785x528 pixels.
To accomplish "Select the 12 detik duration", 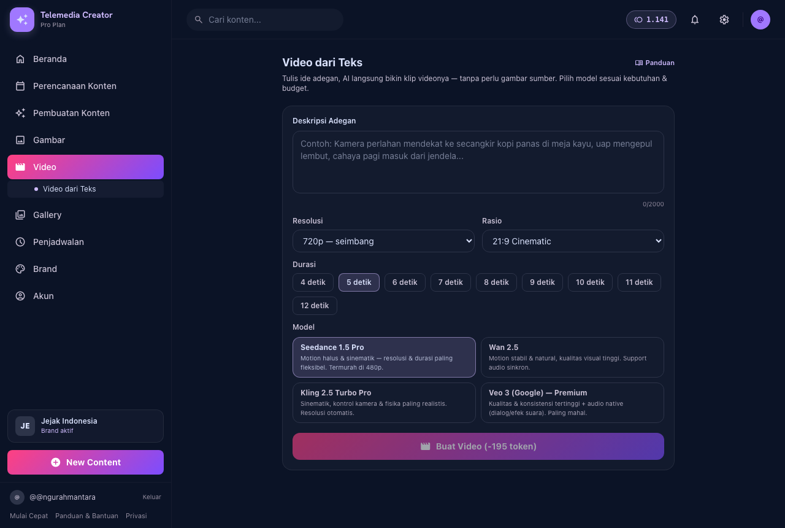I will click(315, 306).
